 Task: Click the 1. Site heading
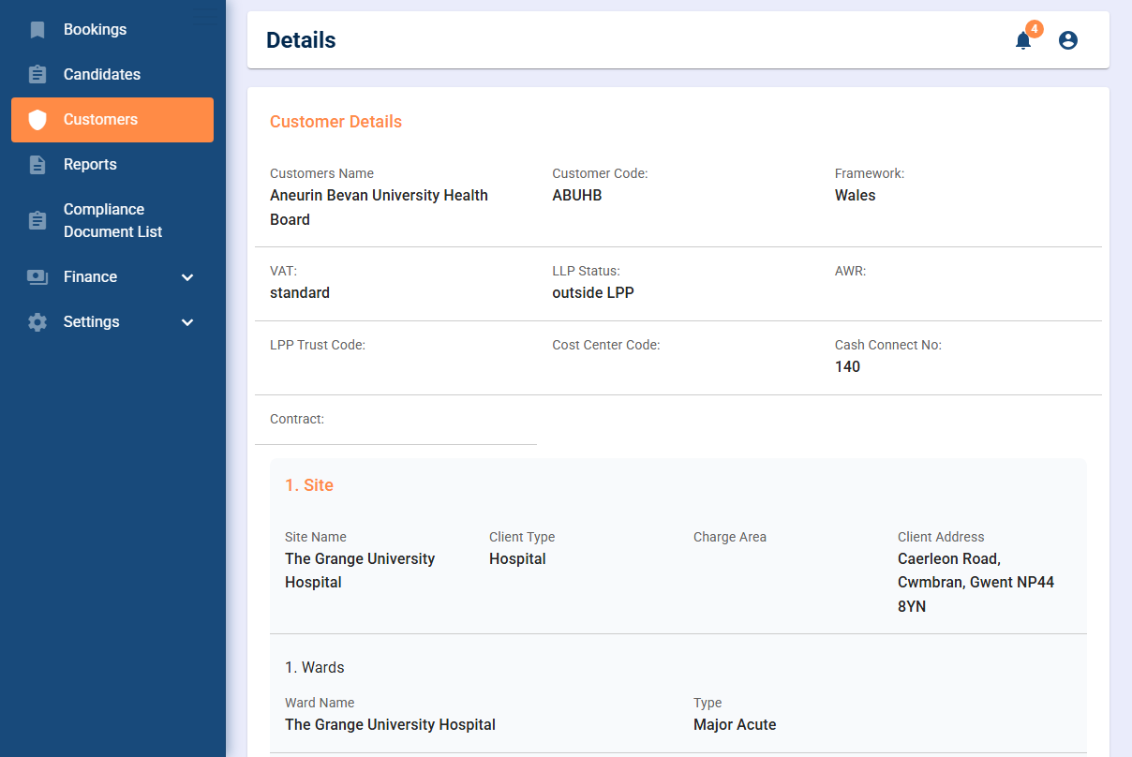point(309,485)
